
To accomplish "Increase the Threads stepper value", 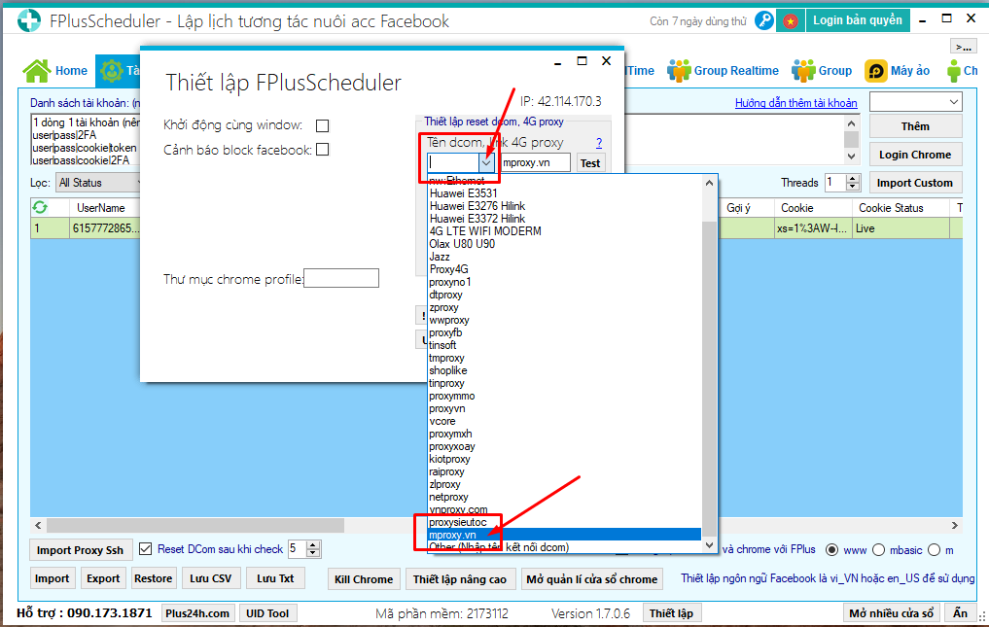I will (x=854, y=179).
